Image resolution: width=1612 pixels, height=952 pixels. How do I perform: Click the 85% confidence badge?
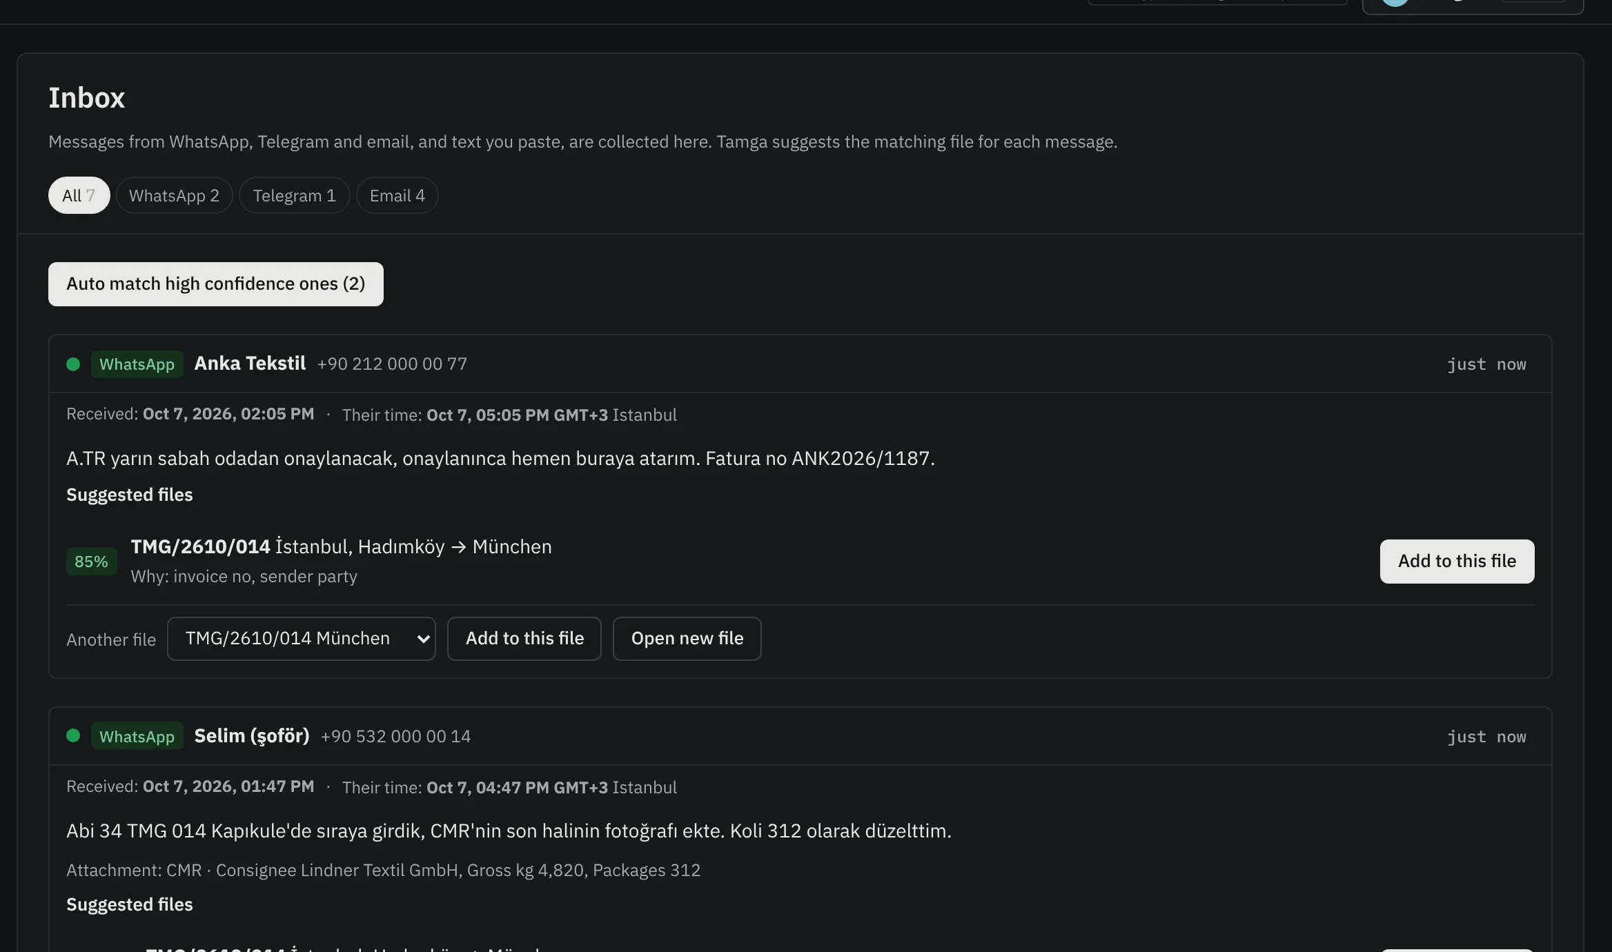click(x=91, y=562)
